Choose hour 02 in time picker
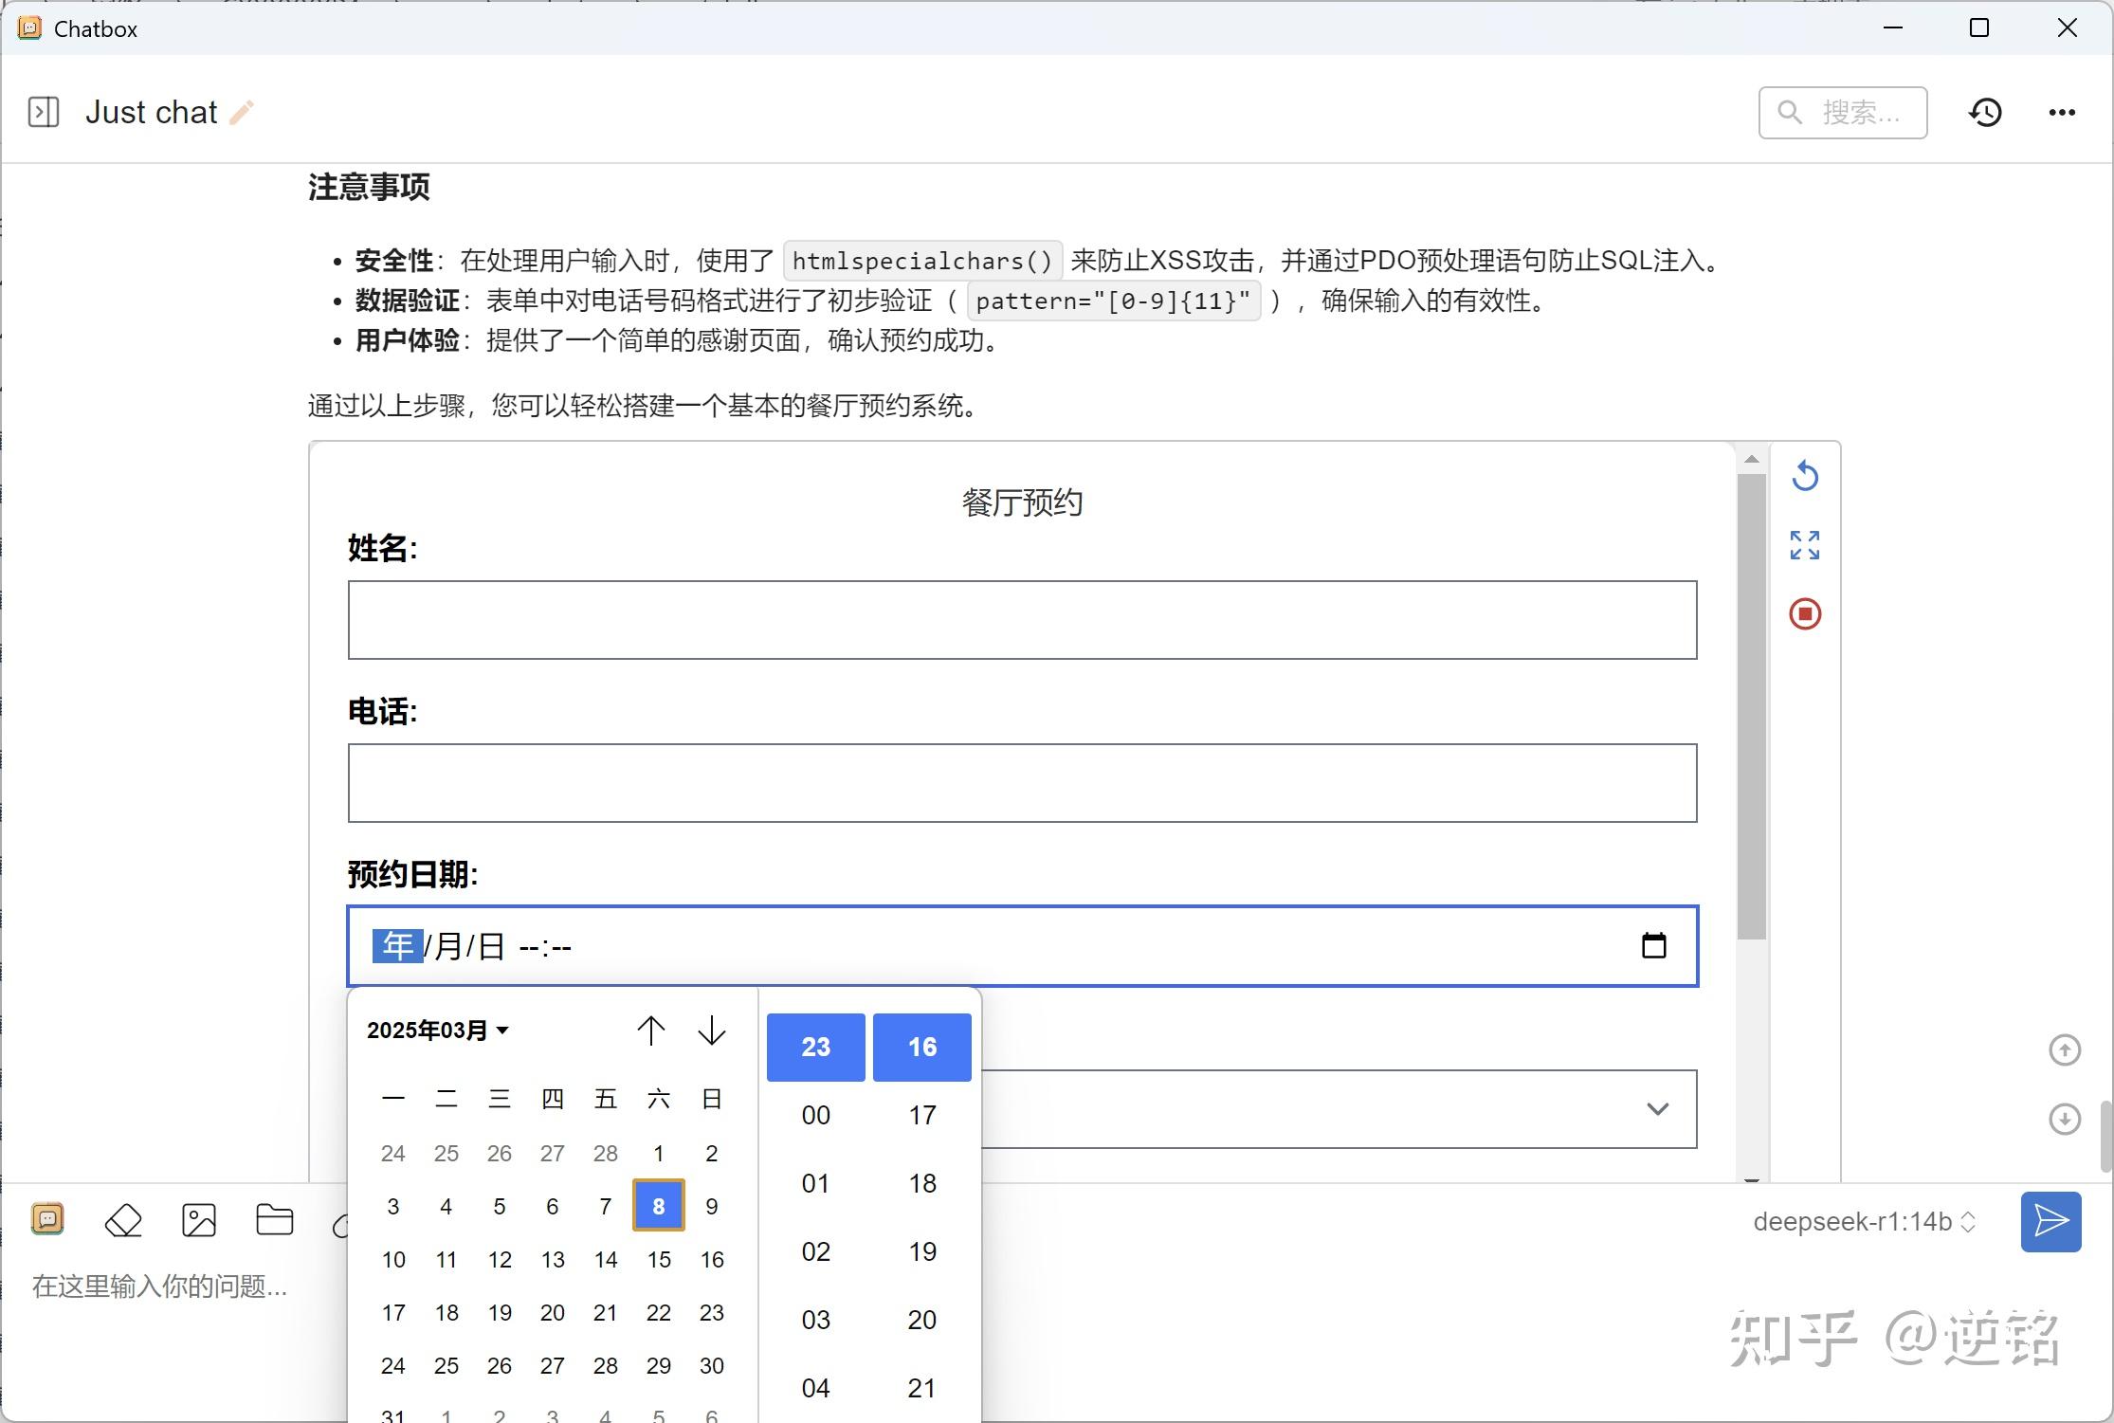 coord(815,1251)
